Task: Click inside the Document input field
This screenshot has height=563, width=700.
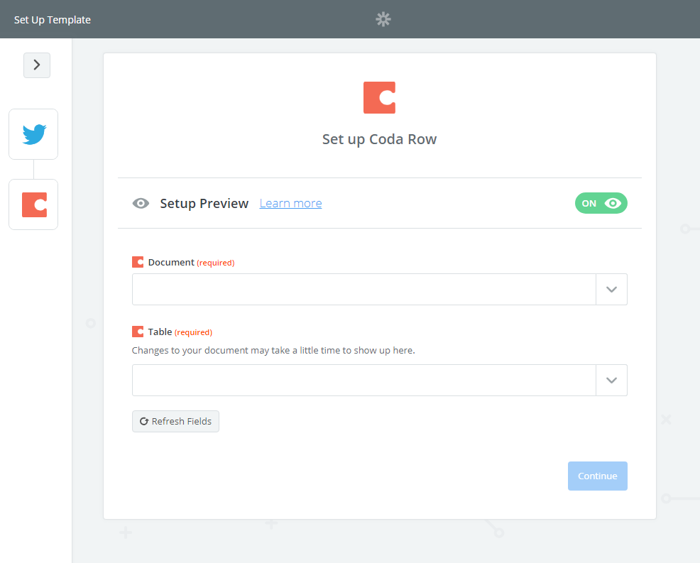Action: click(363, 290)
